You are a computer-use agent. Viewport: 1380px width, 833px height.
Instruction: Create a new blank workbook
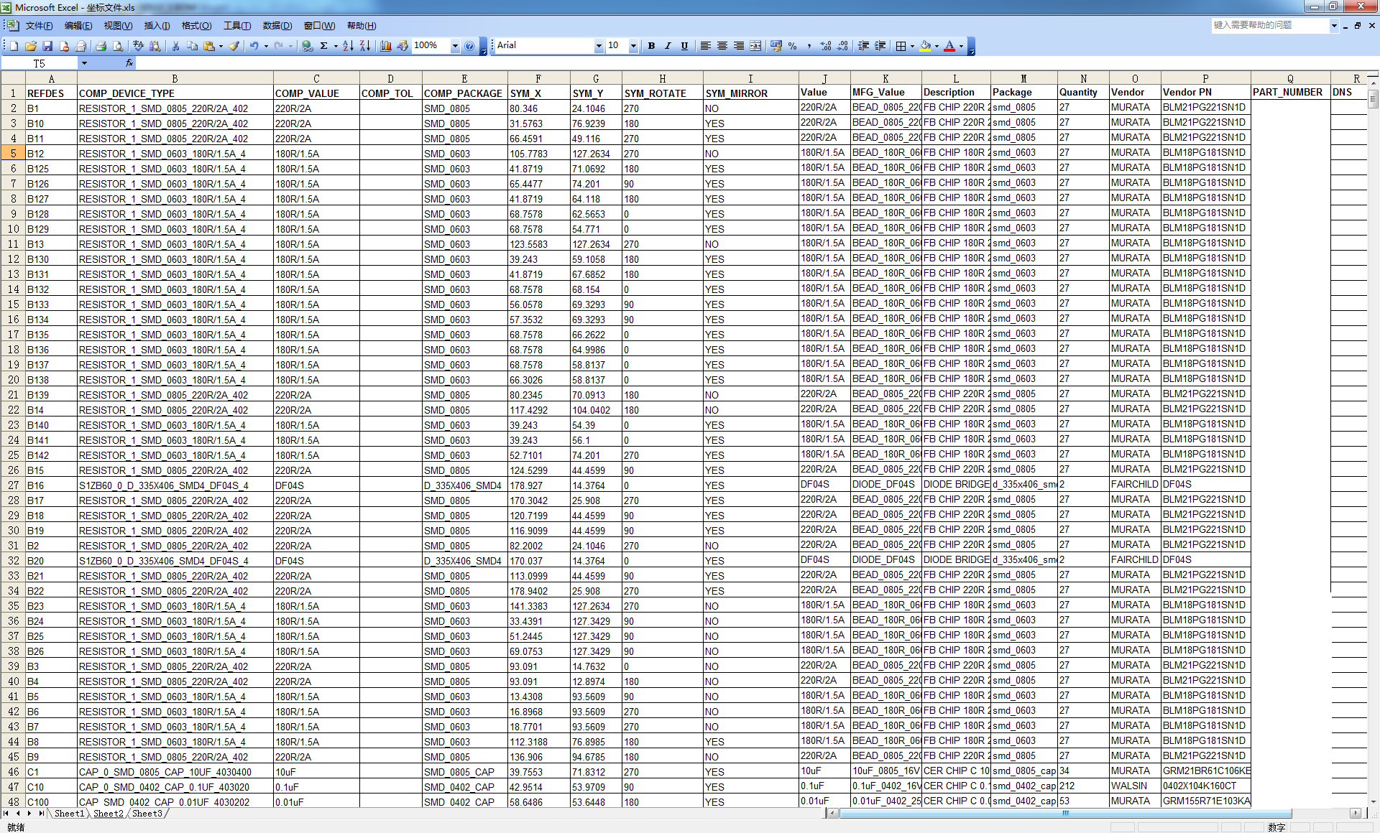[13, 46]
